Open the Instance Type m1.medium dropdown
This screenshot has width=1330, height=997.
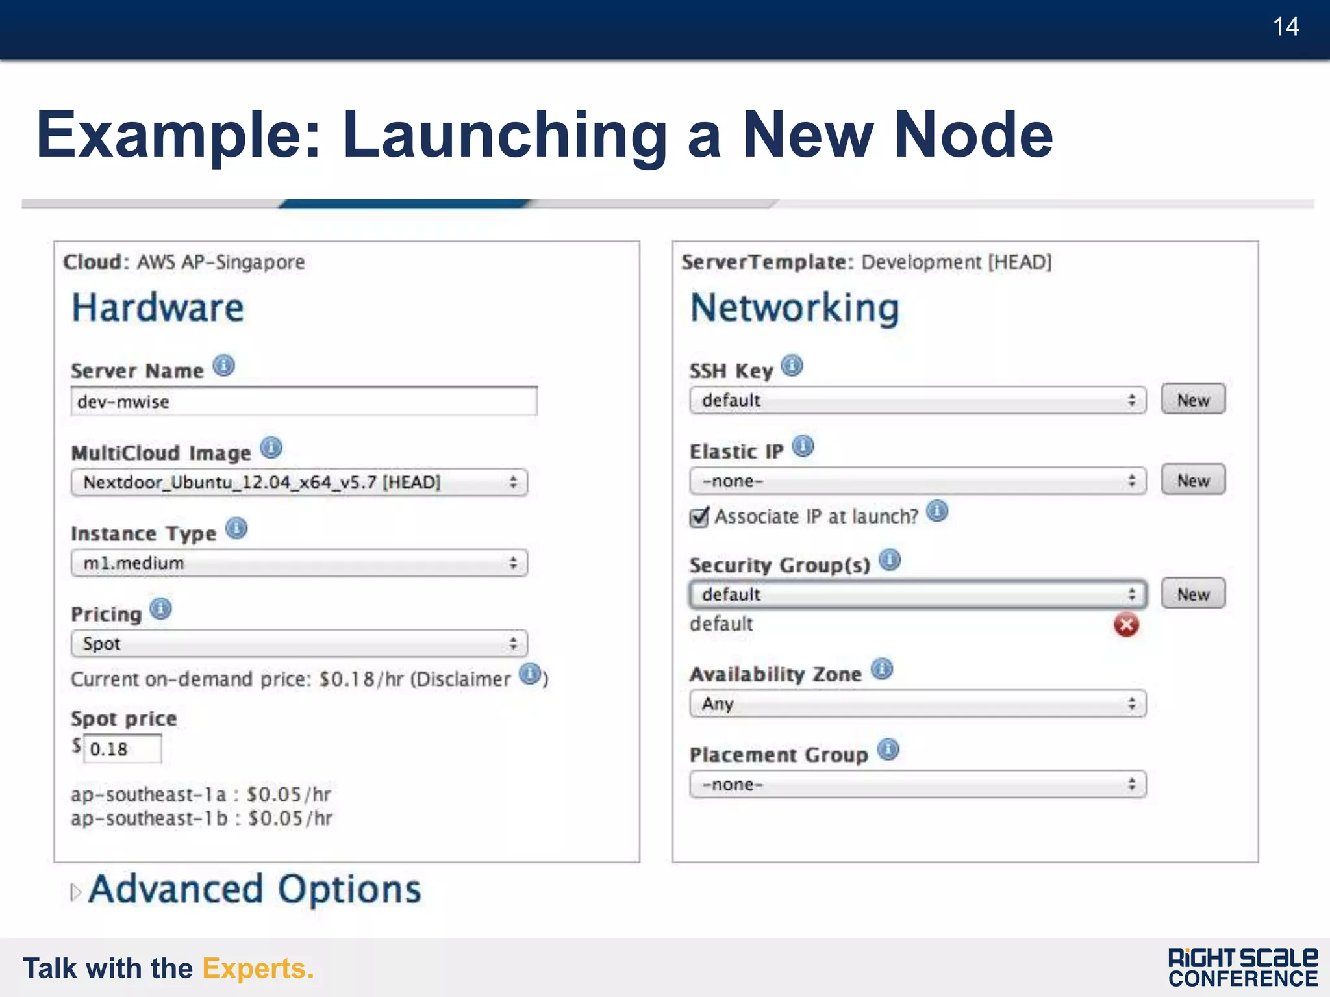tap(299, 563)
